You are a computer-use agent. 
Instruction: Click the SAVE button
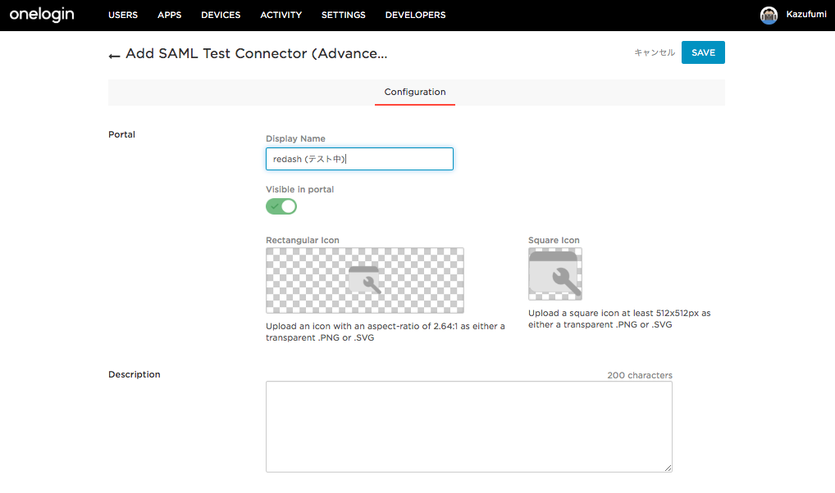[703, 52]
